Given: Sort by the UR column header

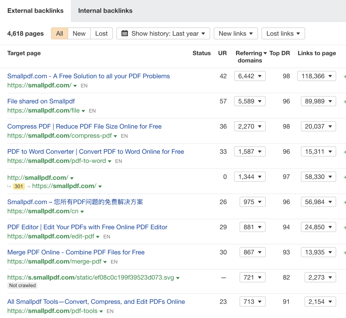Looking at the screenshot, I should click(x=222, y=53).
